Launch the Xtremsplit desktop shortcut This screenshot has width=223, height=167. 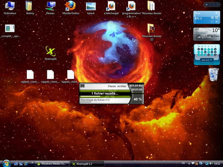[50, 53]
